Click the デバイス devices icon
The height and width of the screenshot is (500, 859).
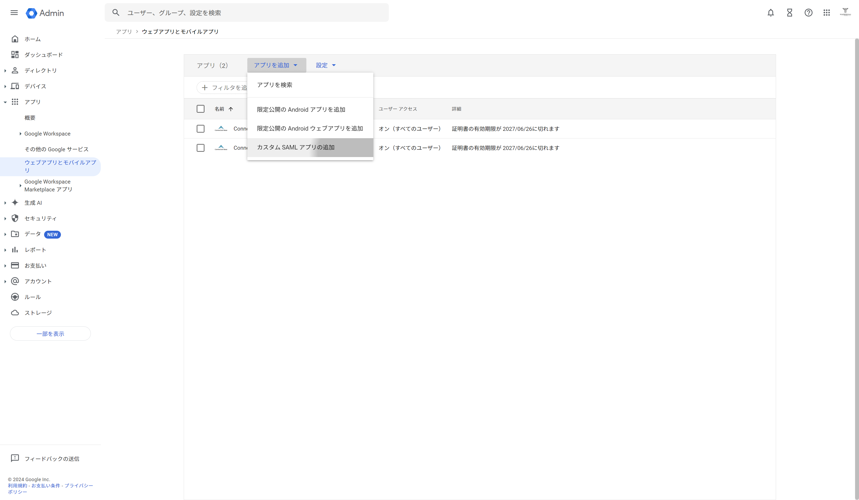click(15, 86)
